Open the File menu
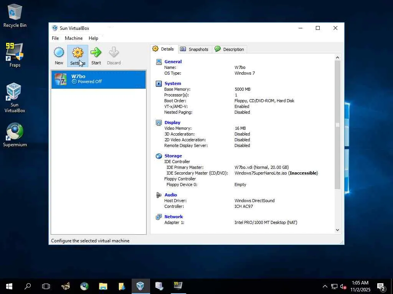 click(x=55, y=38)
